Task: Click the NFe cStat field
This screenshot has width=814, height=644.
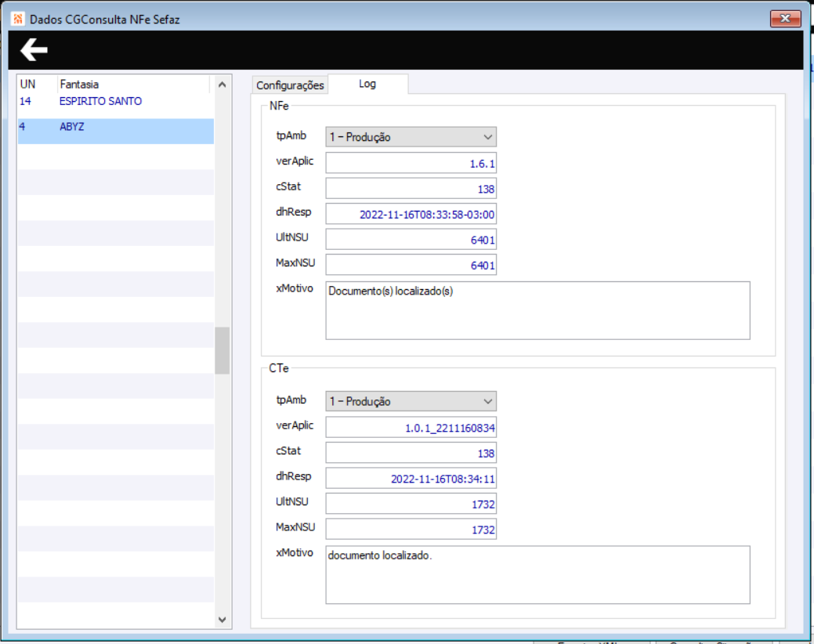Action: tap(411, 188)
